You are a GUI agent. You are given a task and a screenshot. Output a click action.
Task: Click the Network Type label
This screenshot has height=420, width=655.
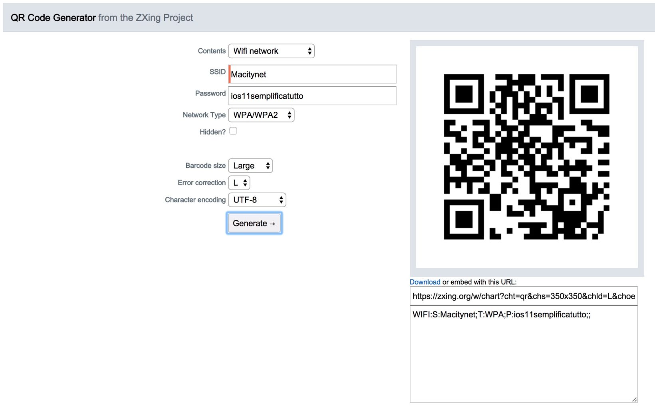[204, 115]
